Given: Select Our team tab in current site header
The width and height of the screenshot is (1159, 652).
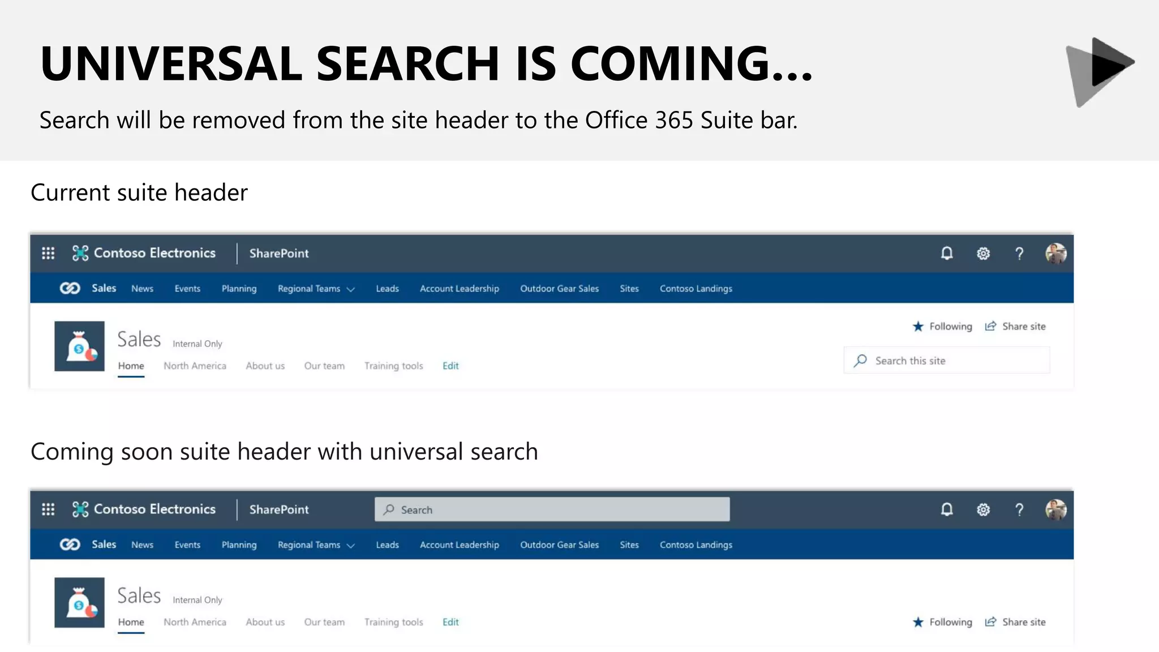Looking at the screenshot, I should [324, 366].
